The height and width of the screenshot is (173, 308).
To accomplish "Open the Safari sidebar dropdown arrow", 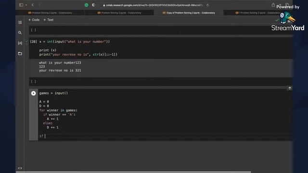I will tap(26, 5).
